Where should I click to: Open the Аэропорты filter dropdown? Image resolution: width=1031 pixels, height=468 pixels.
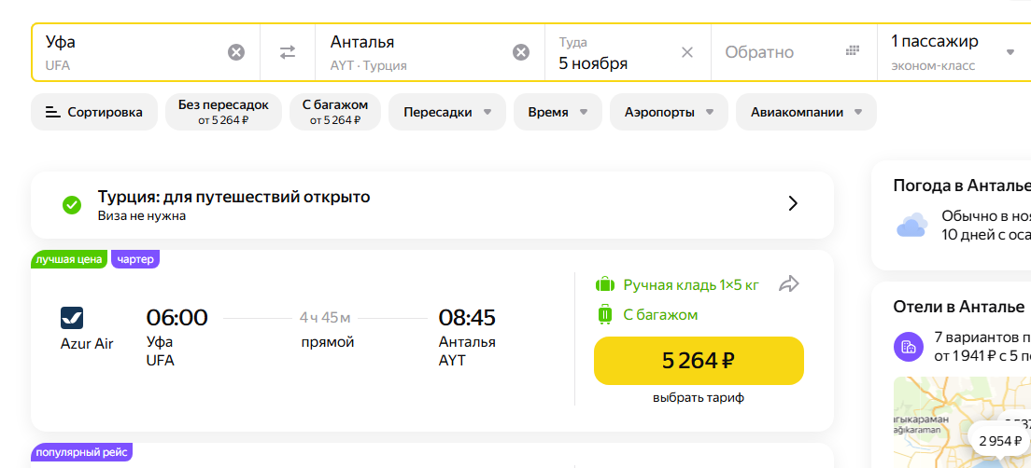tap(670, 112)
